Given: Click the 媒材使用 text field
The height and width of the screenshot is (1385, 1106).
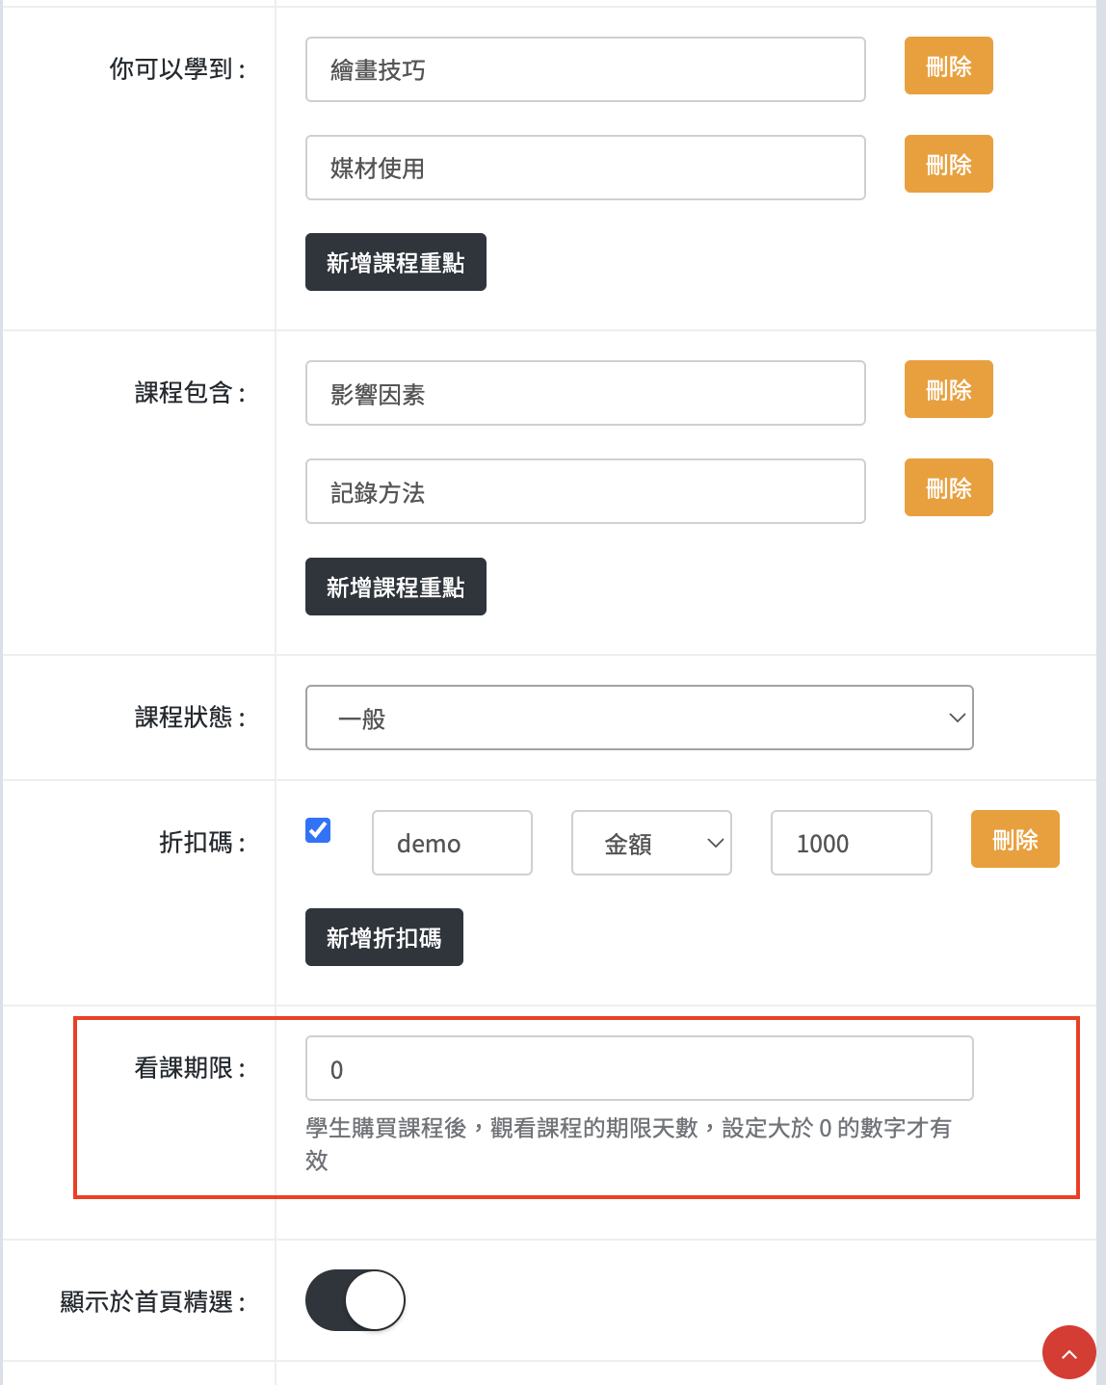Looking at the screenshot, I should pyautogui.click(x=585, y=168).
